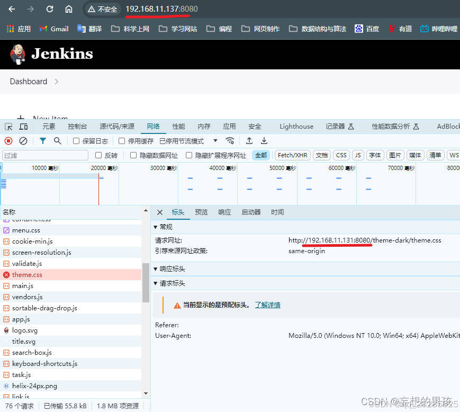
Task: Switch to the 源代码/来源 tab
Action: [x=117, y=127]
